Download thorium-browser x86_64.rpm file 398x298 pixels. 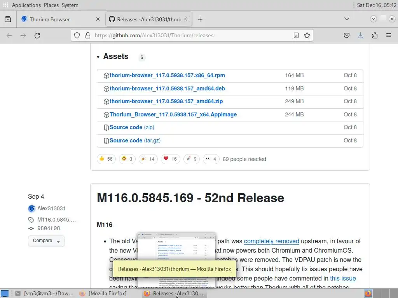[167, 75]
